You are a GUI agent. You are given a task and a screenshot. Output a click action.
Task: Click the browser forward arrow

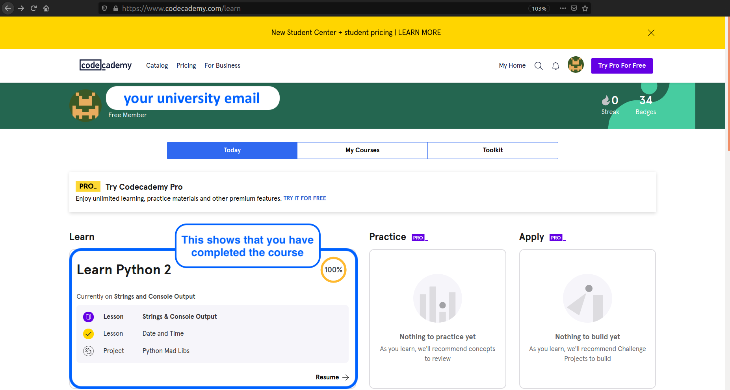[21, 8]
